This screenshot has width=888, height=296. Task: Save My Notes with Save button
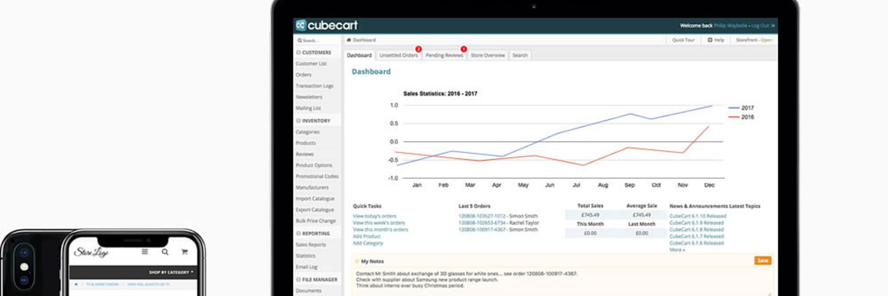[762, 260]
